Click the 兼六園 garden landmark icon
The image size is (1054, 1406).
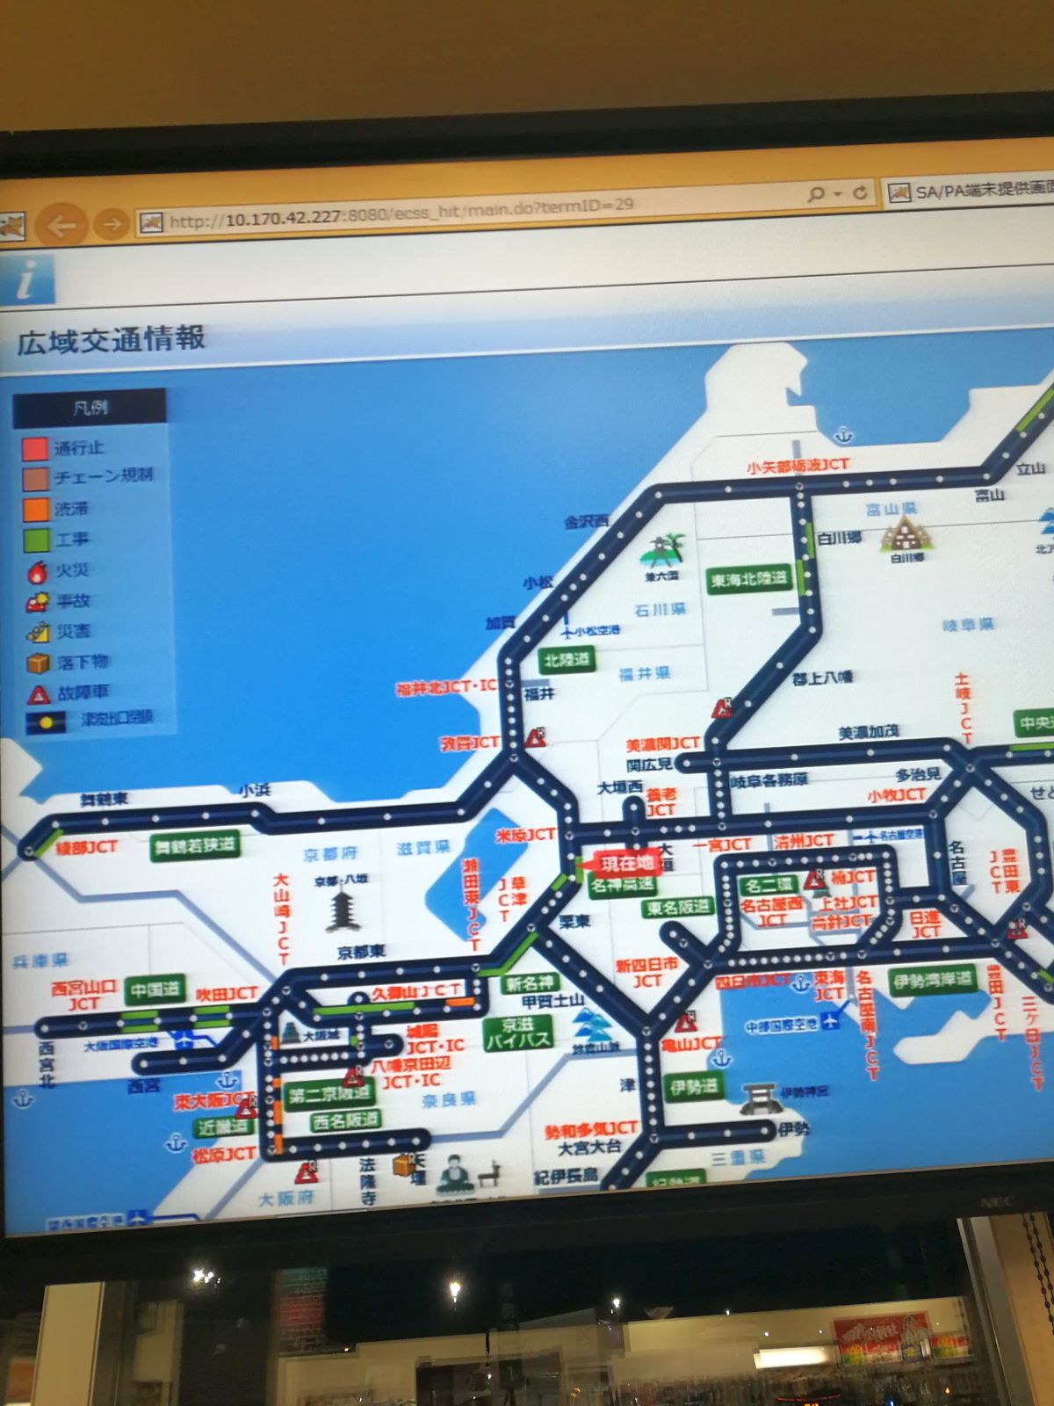click(x=662, y=549)
